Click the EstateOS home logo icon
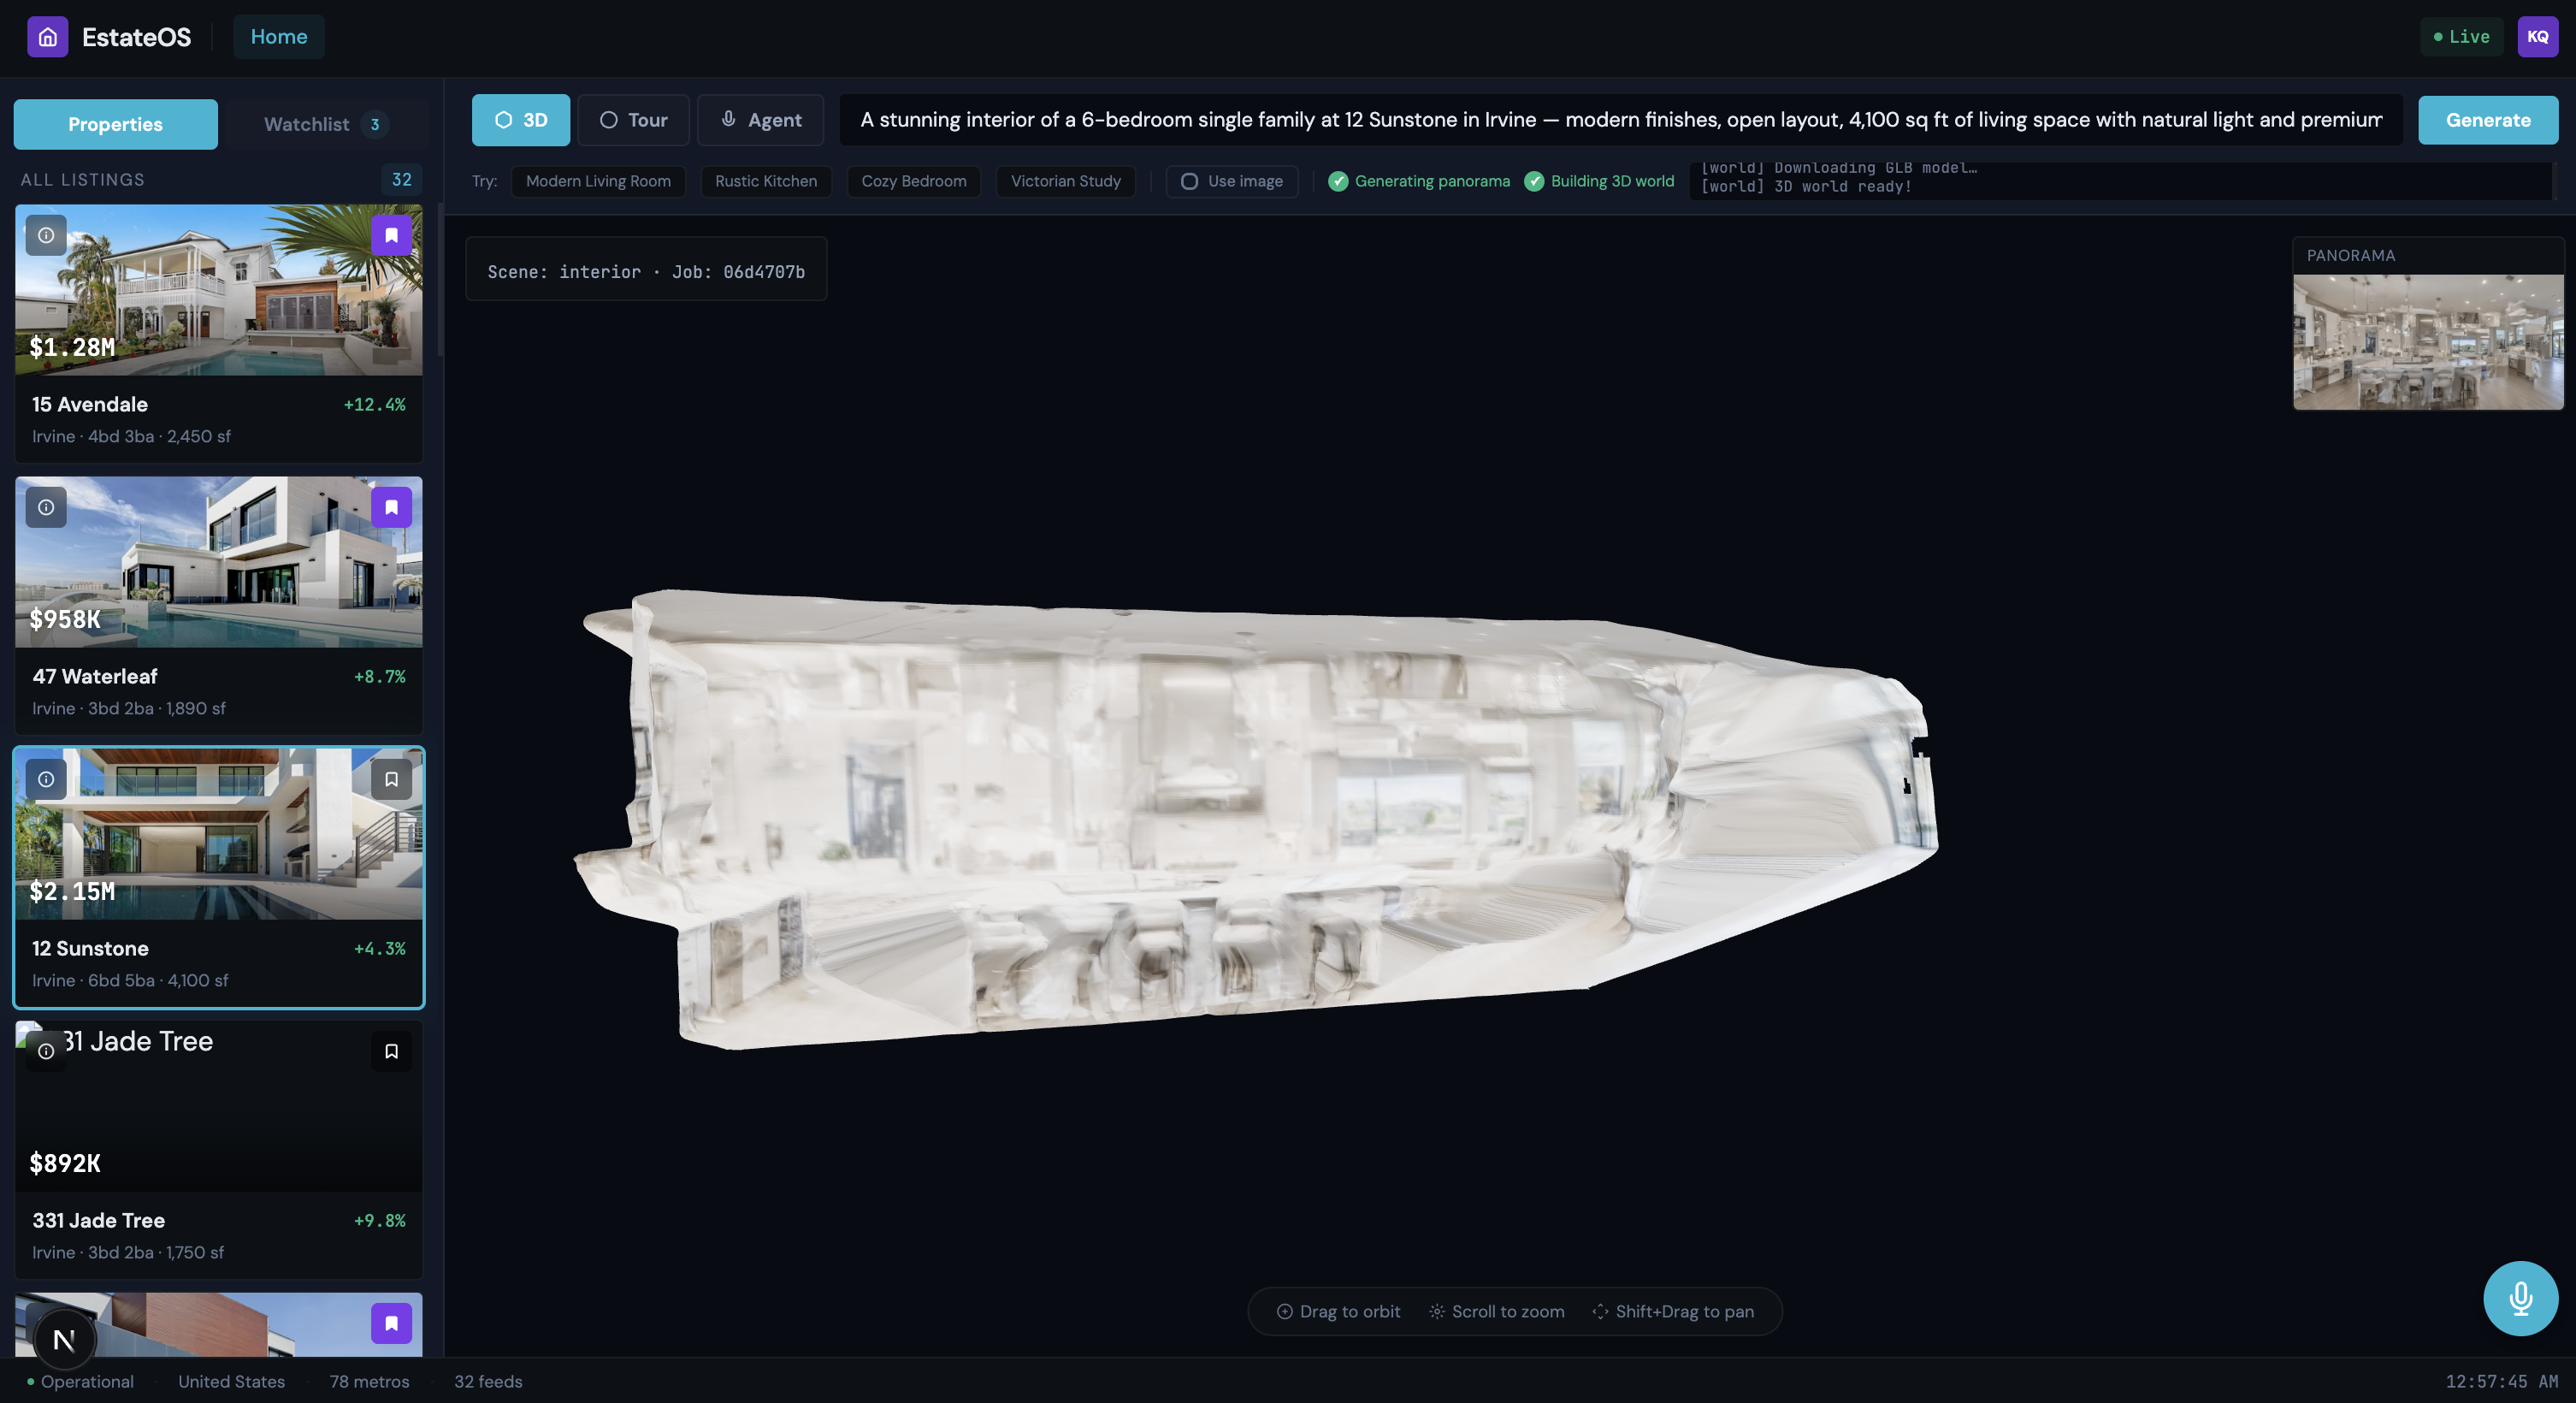This screenshot has height=1403, width=2576. pos(47,37)
